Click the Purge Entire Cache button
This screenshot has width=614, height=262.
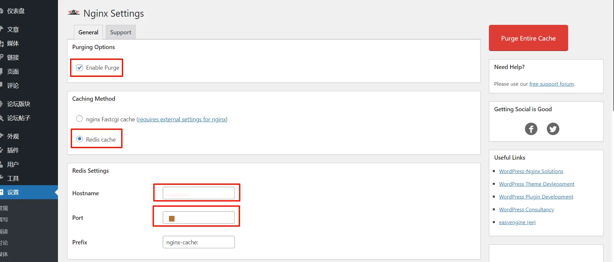click(x=528, y=38)
